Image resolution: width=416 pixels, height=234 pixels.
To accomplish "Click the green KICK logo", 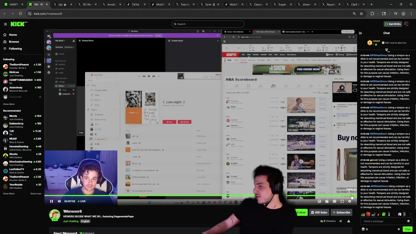I will pyautogui.click(x=19, y=24).
